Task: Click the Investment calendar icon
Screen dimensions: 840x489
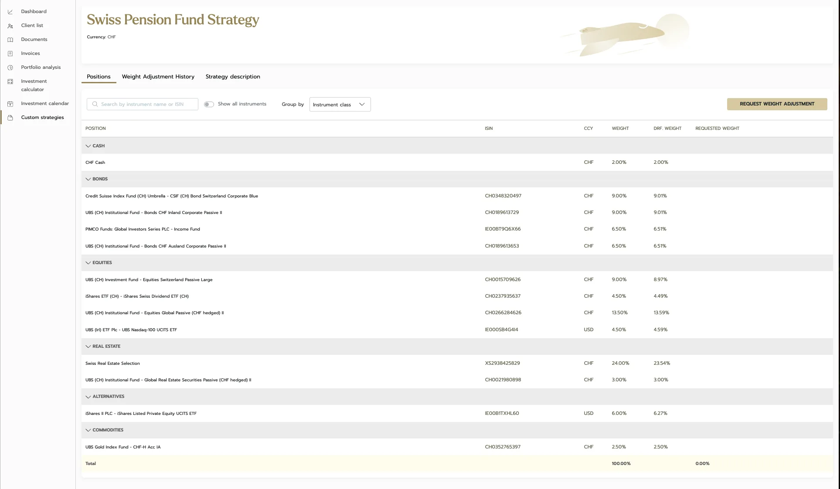Action: click(x=10, y=104)
